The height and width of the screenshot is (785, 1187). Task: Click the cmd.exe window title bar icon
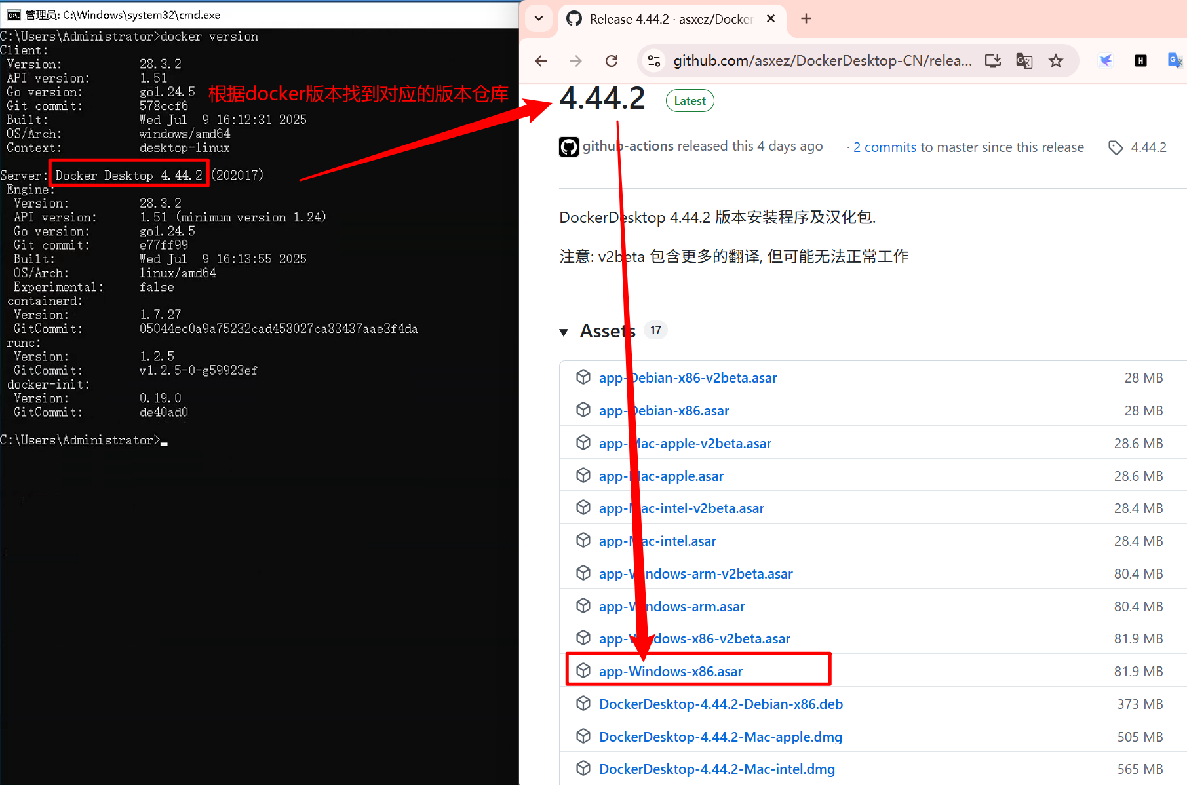14,15
